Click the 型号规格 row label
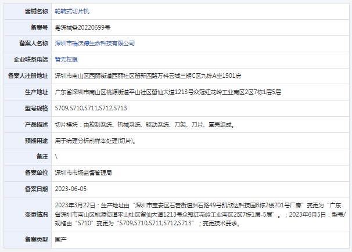Screen dimensions: 352x252 37,108
